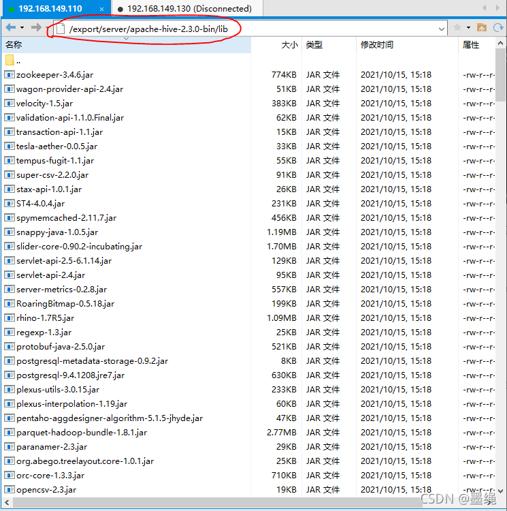Click the vertical scrollbar down arrow
Viewport: 507px width, 511px height.
[500, 491]
